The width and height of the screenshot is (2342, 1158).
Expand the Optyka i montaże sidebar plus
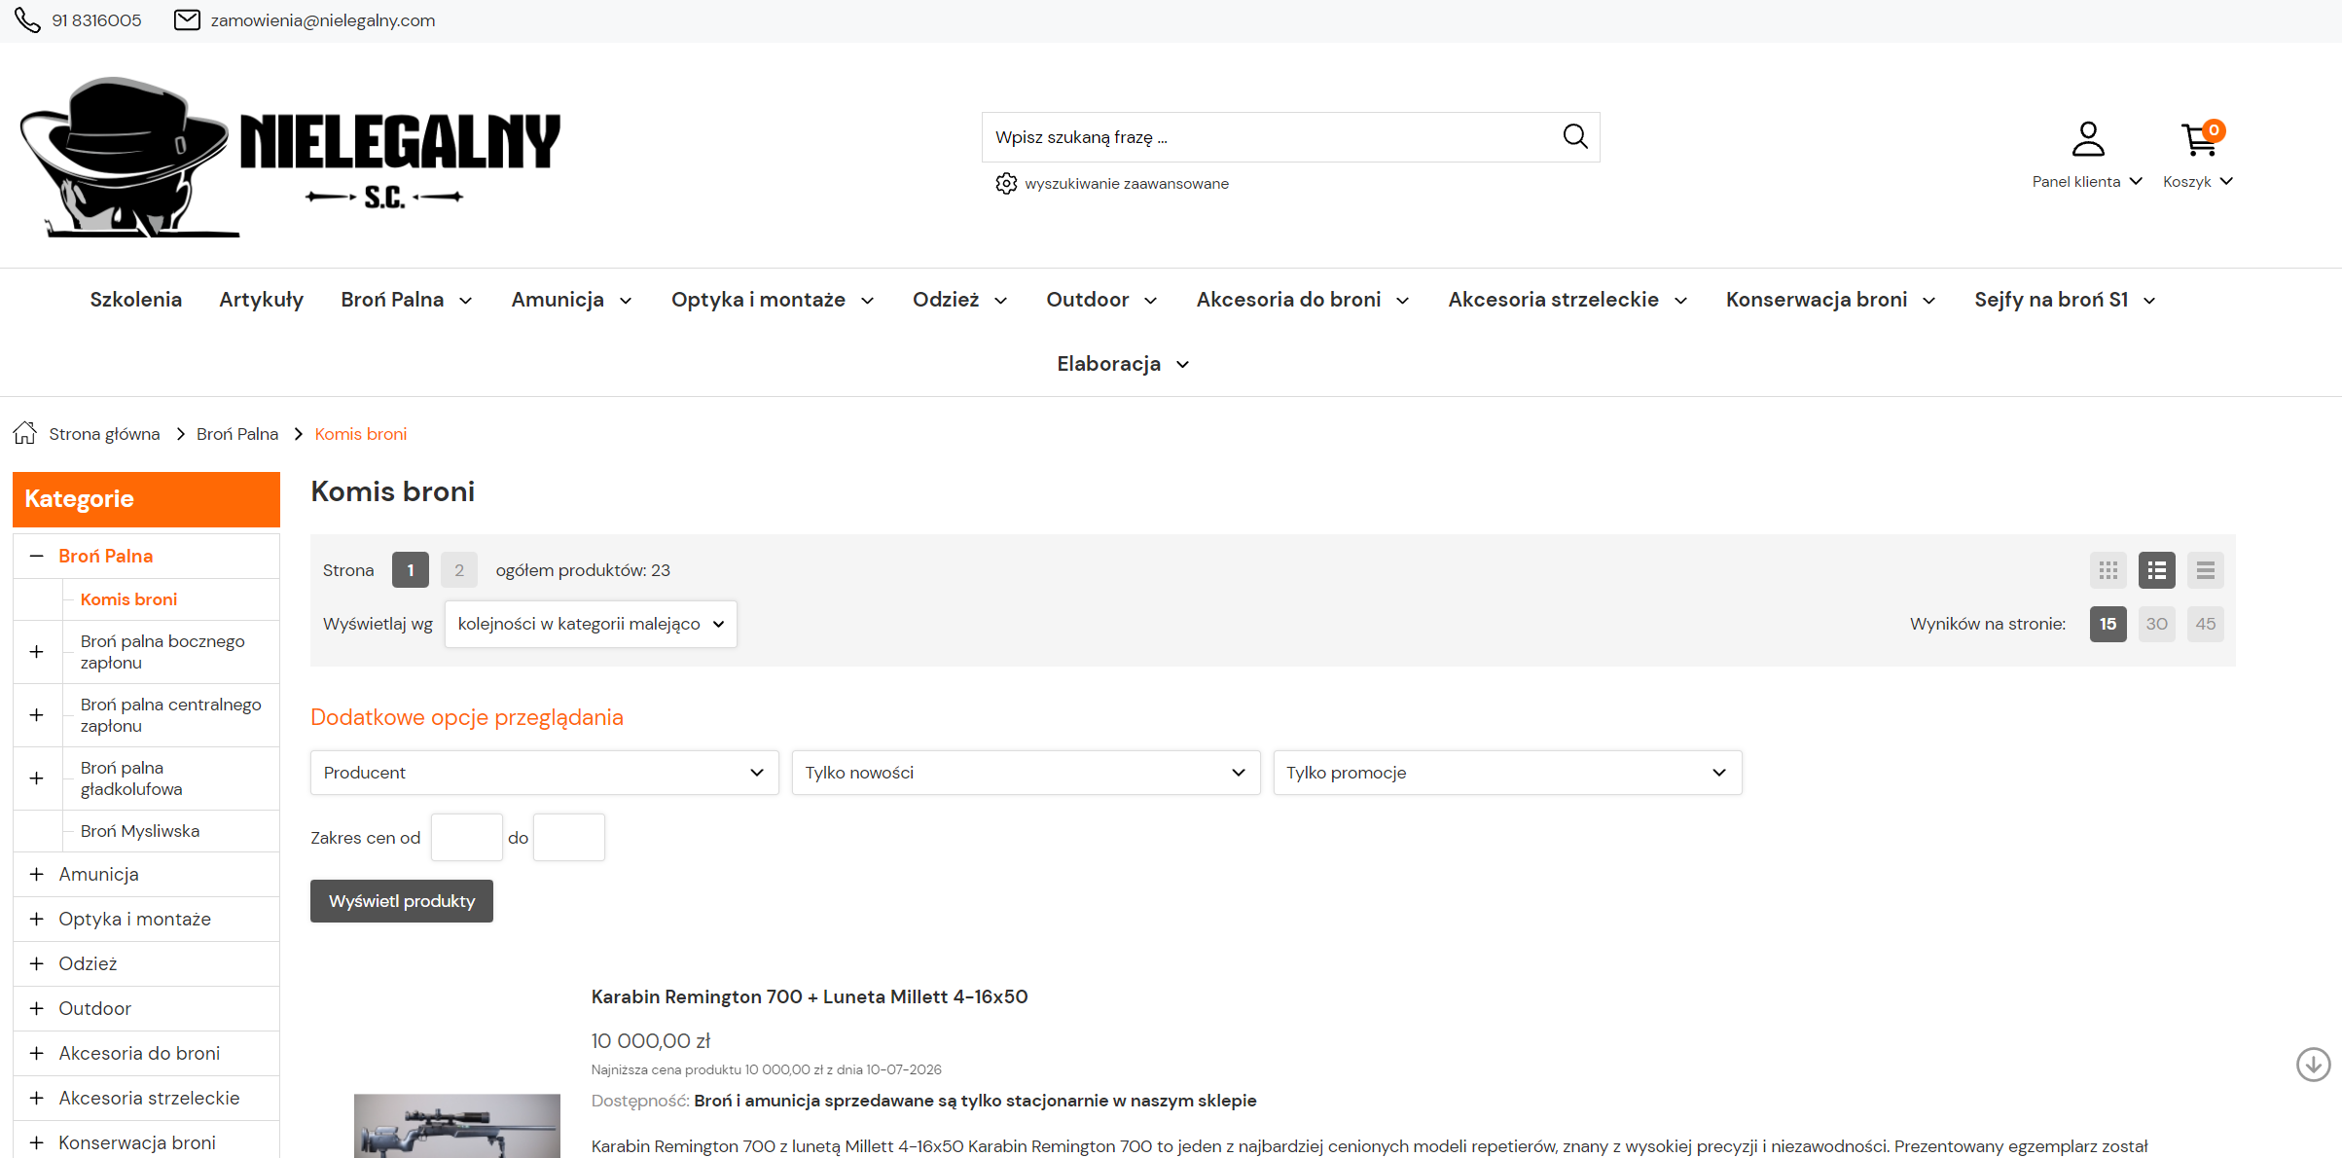point(36,919)
